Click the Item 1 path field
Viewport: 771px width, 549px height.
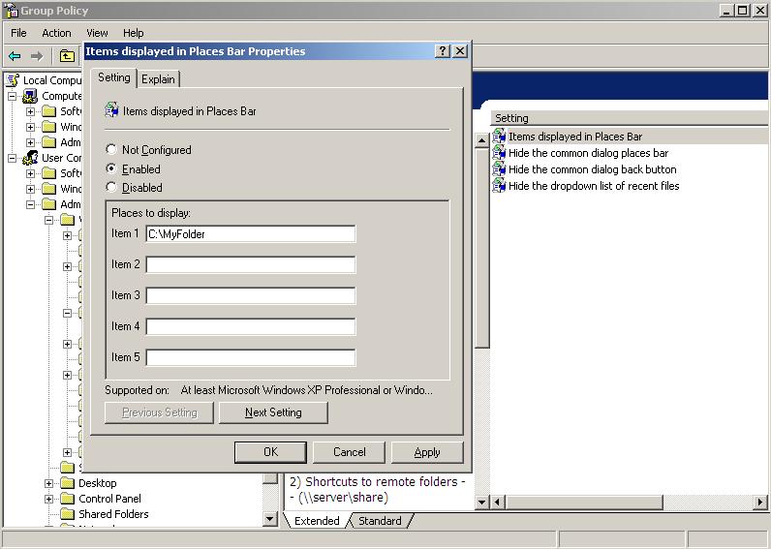[251, 234]
